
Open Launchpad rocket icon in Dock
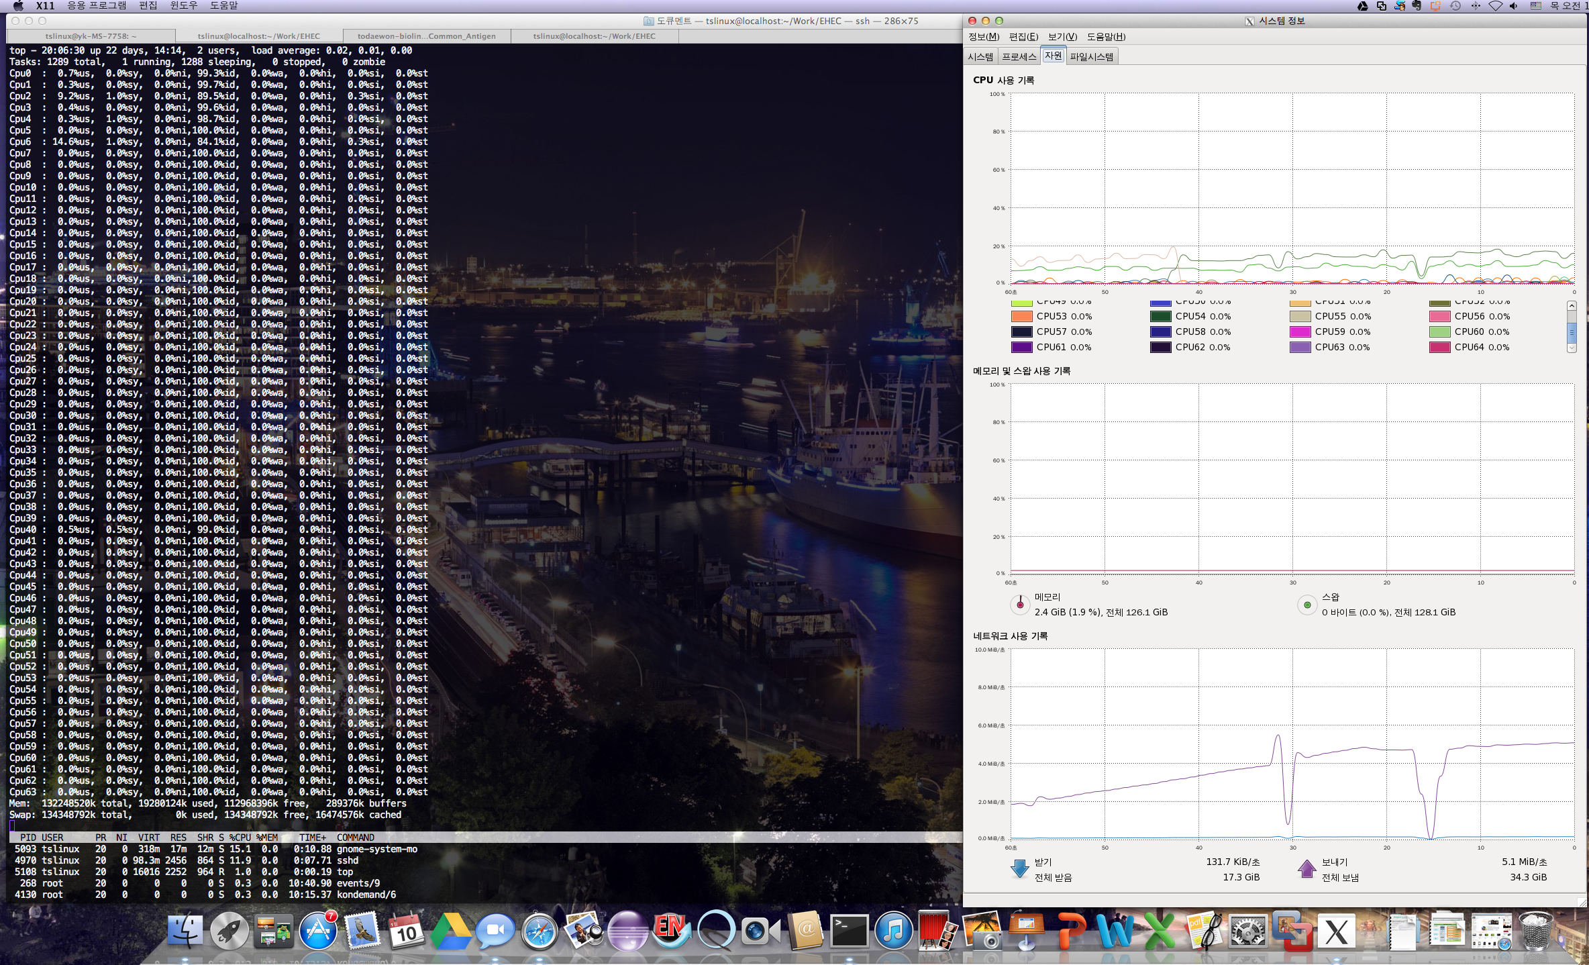pyautogui.click(x=229, y=931)
